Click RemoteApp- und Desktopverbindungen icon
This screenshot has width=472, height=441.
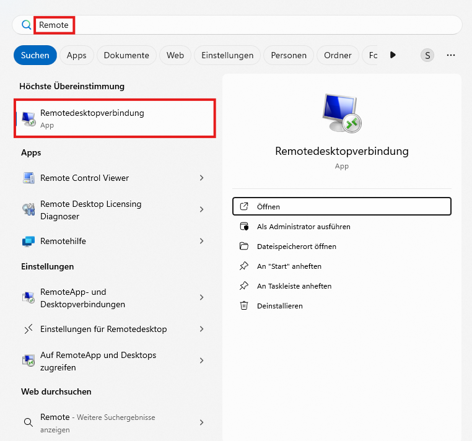tap(28, 297)
